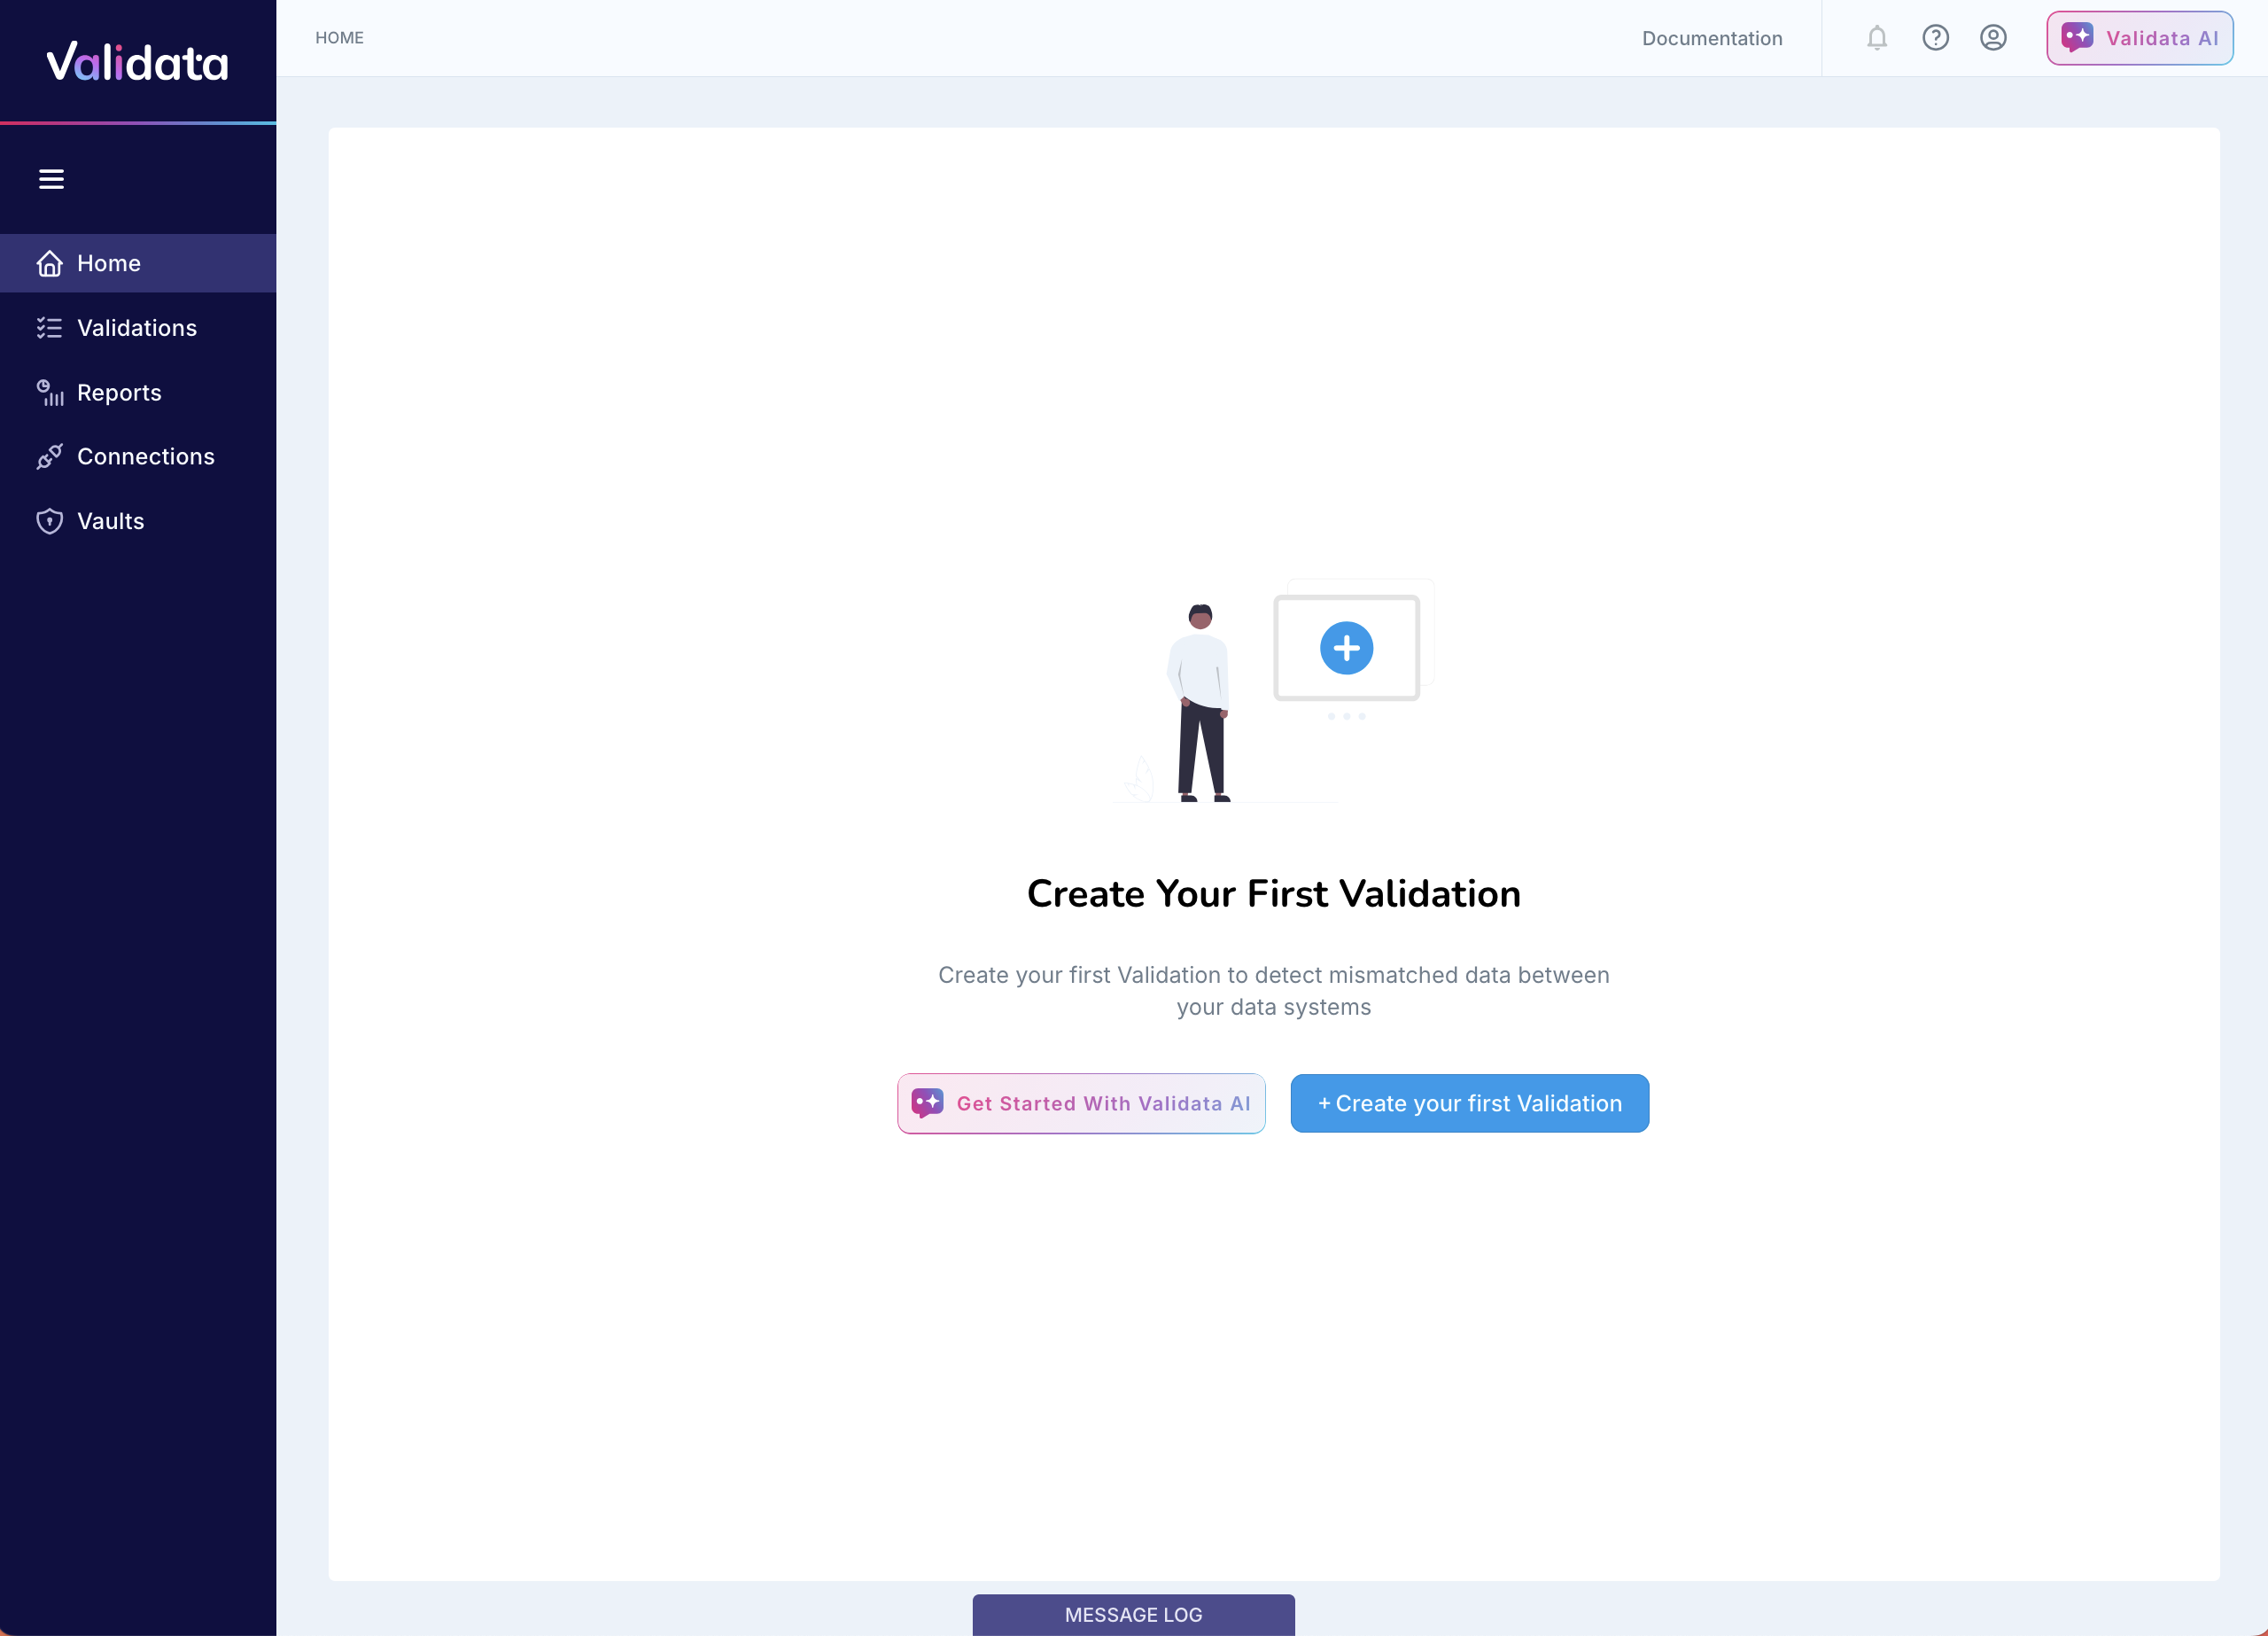Image resolution: width=2268 pixels, height=1636 pixels.
Task: Click the user account icon
Action: point(1993,37)
